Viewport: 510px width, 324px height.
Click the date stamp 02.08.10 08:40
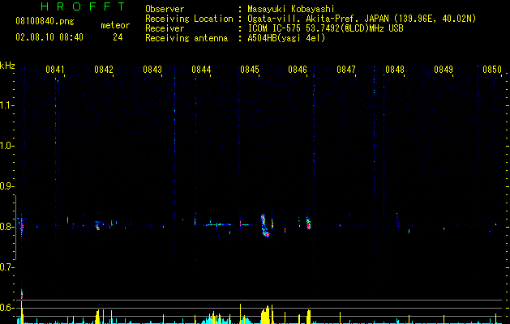pos(49,37)
